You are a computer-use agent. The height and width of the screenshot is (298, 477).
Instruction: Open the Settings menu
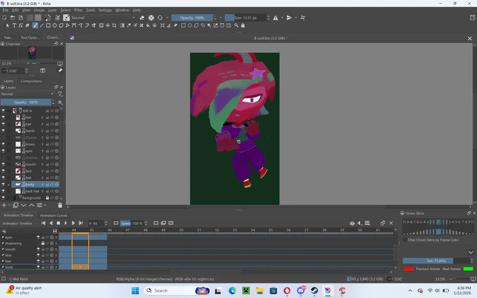[105, 10]
